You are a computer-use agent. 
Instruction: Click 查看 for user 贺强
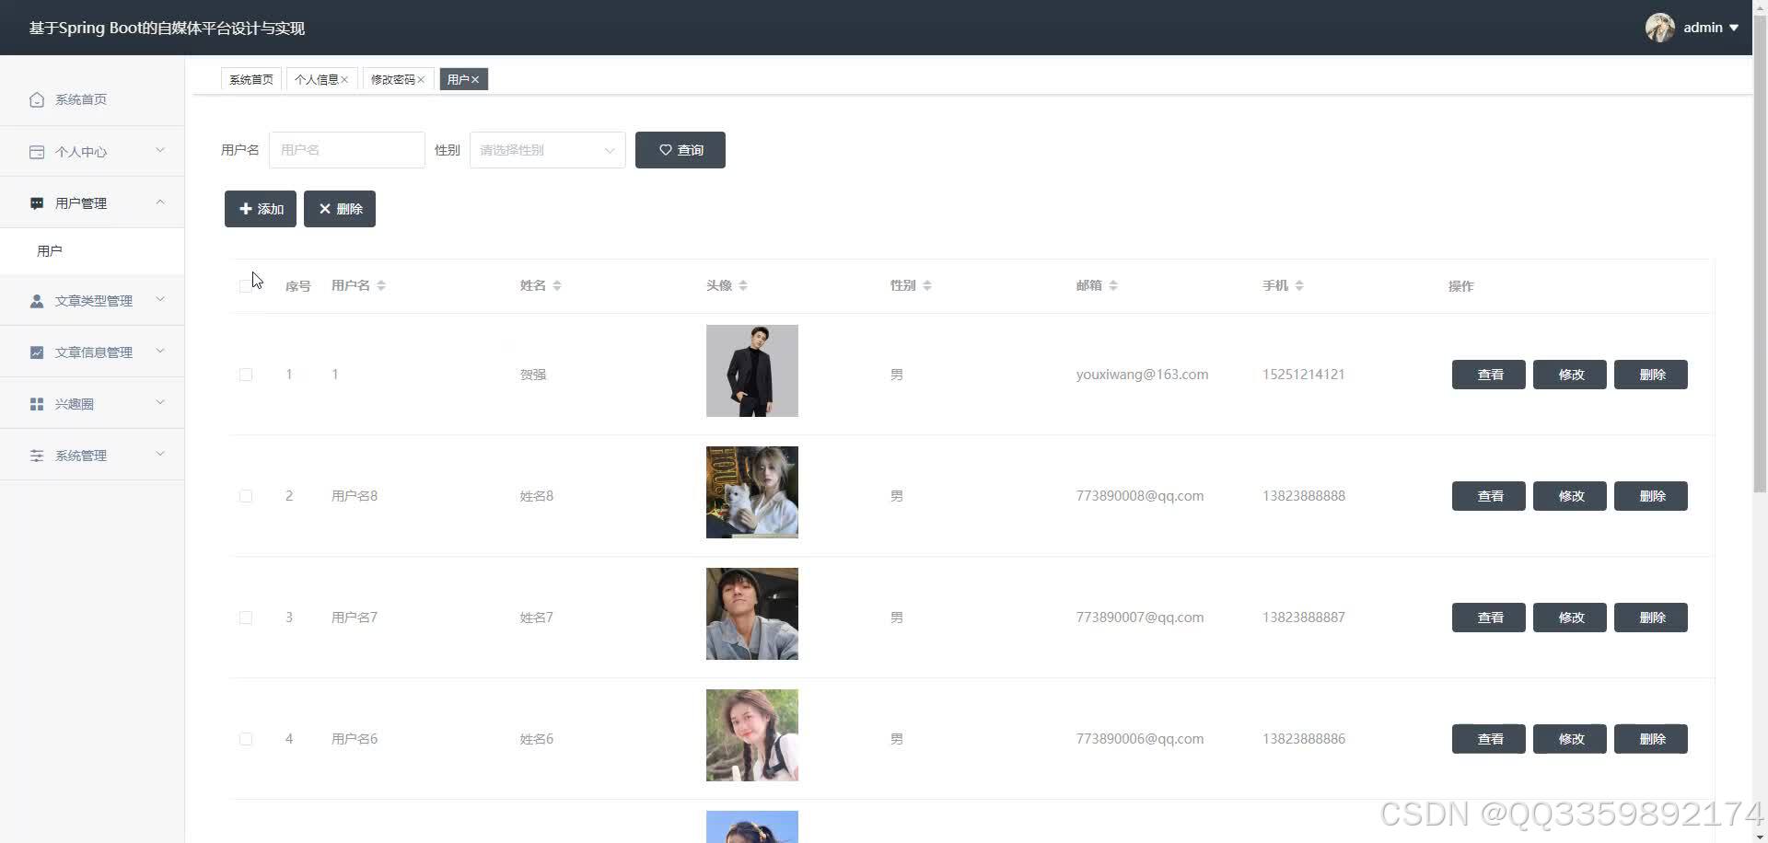pyautogui.click(x=1489, y=375)
